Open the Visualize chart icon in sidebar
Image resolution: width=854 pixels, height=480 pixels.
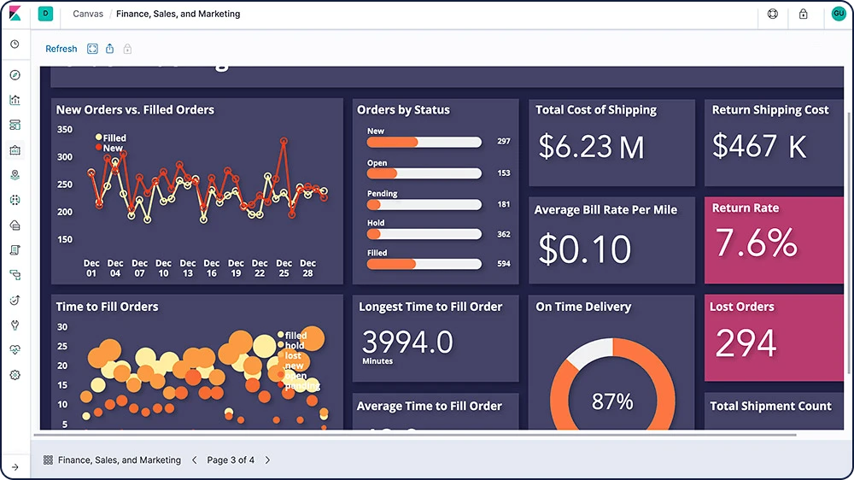(15, 100)
